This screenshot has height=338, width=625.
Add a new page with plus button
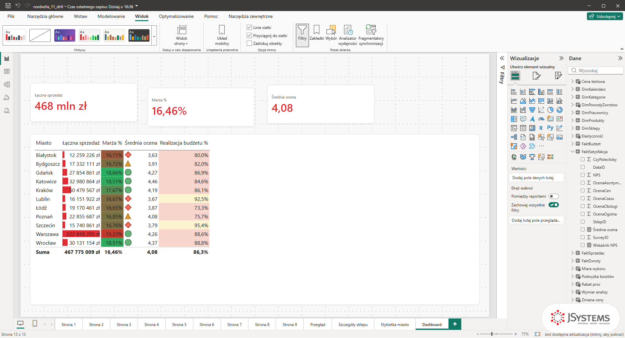(x=455, y=324)
